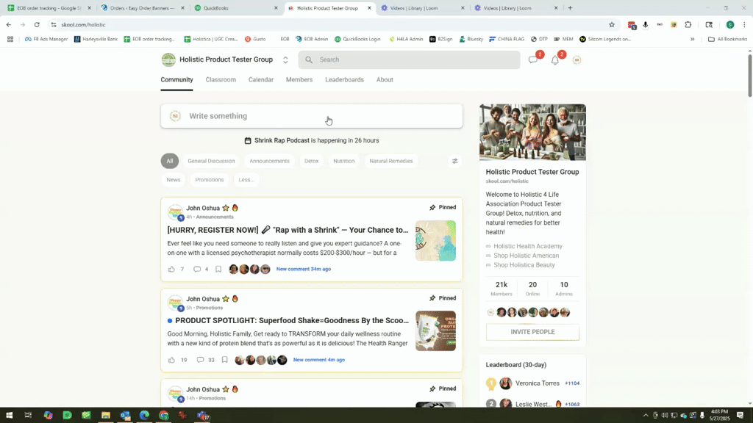Click the Search input field

pyautogui.click(x=409, y=60)
